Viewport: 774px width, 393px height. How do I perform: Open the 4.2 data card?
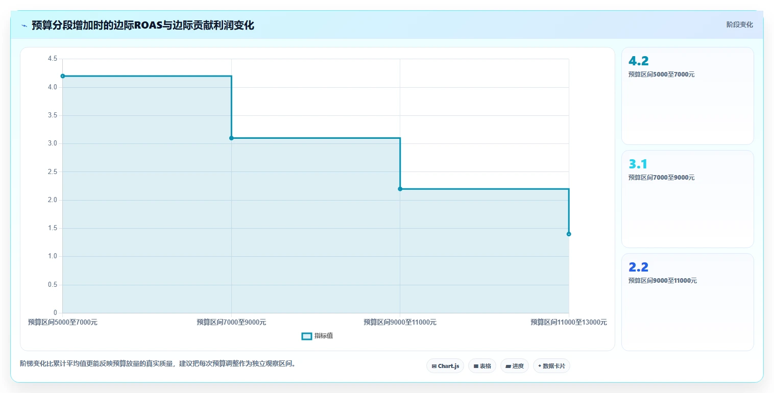pyautogui.click(x=687, y=96)
